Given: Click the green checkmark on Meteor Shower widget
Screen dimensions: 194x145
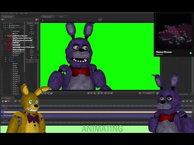Looking at the screenshot, I should tap(191, 53).
